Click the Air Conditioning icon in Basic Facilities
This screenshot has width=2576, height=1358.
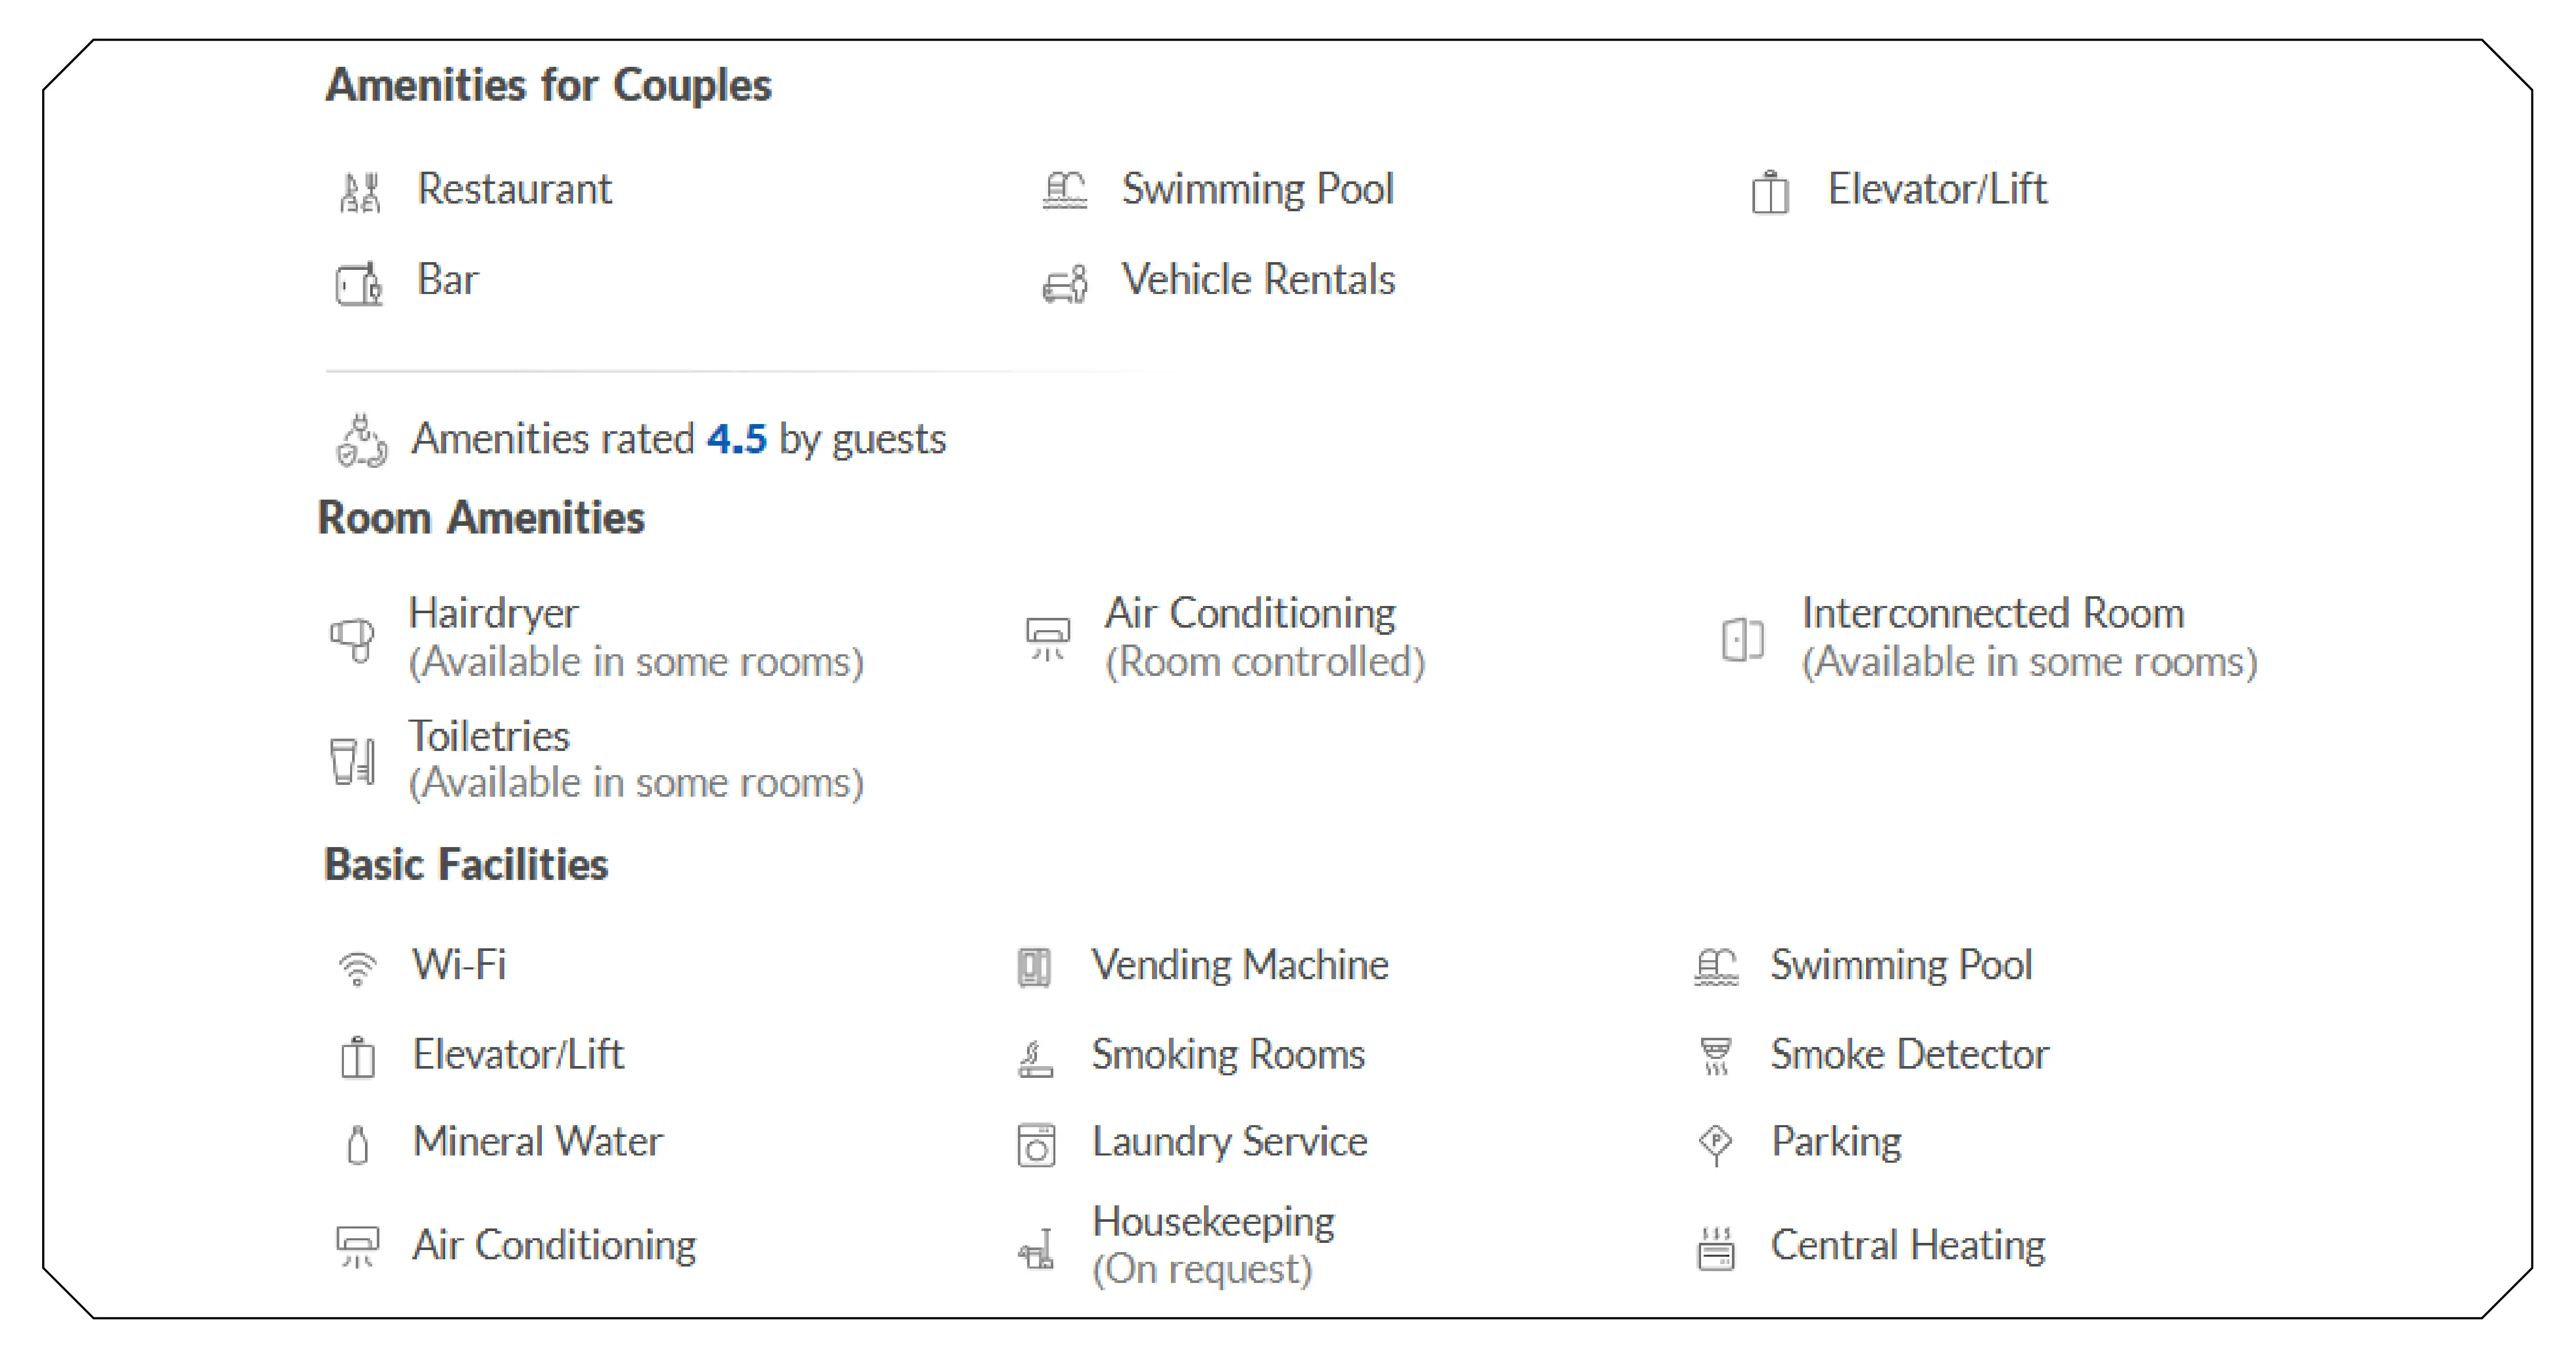tap(357, 1247)
